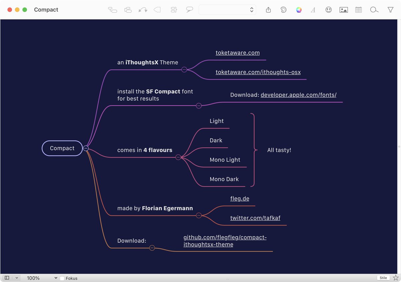Open the toketaware.com link

pyautogui.click(x=238, y=53)
